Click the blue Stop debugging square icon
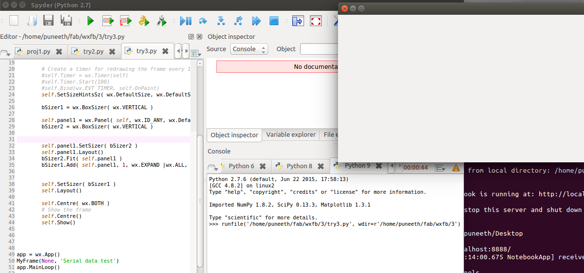 [x=274, y=21]
